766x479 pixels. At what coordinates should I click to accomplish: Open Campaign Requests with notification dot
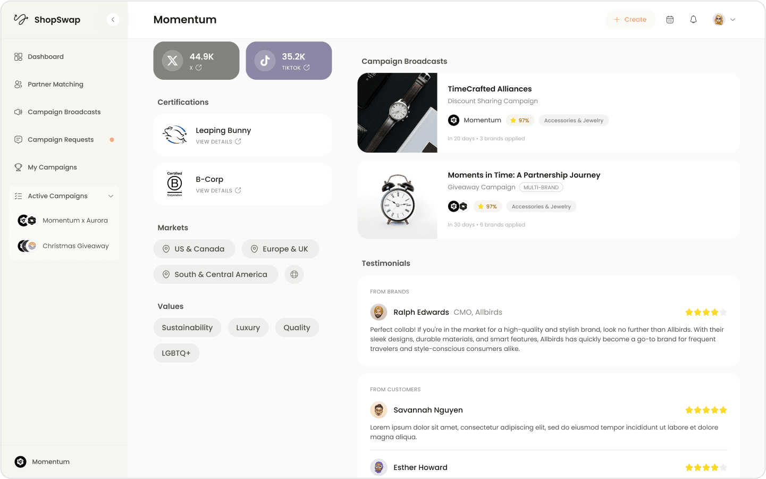pos(61,139)
